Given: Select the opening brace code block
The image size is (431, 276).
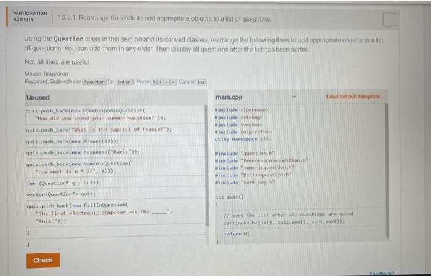Looking at the screenshot, I should click(x=116, y=233).
